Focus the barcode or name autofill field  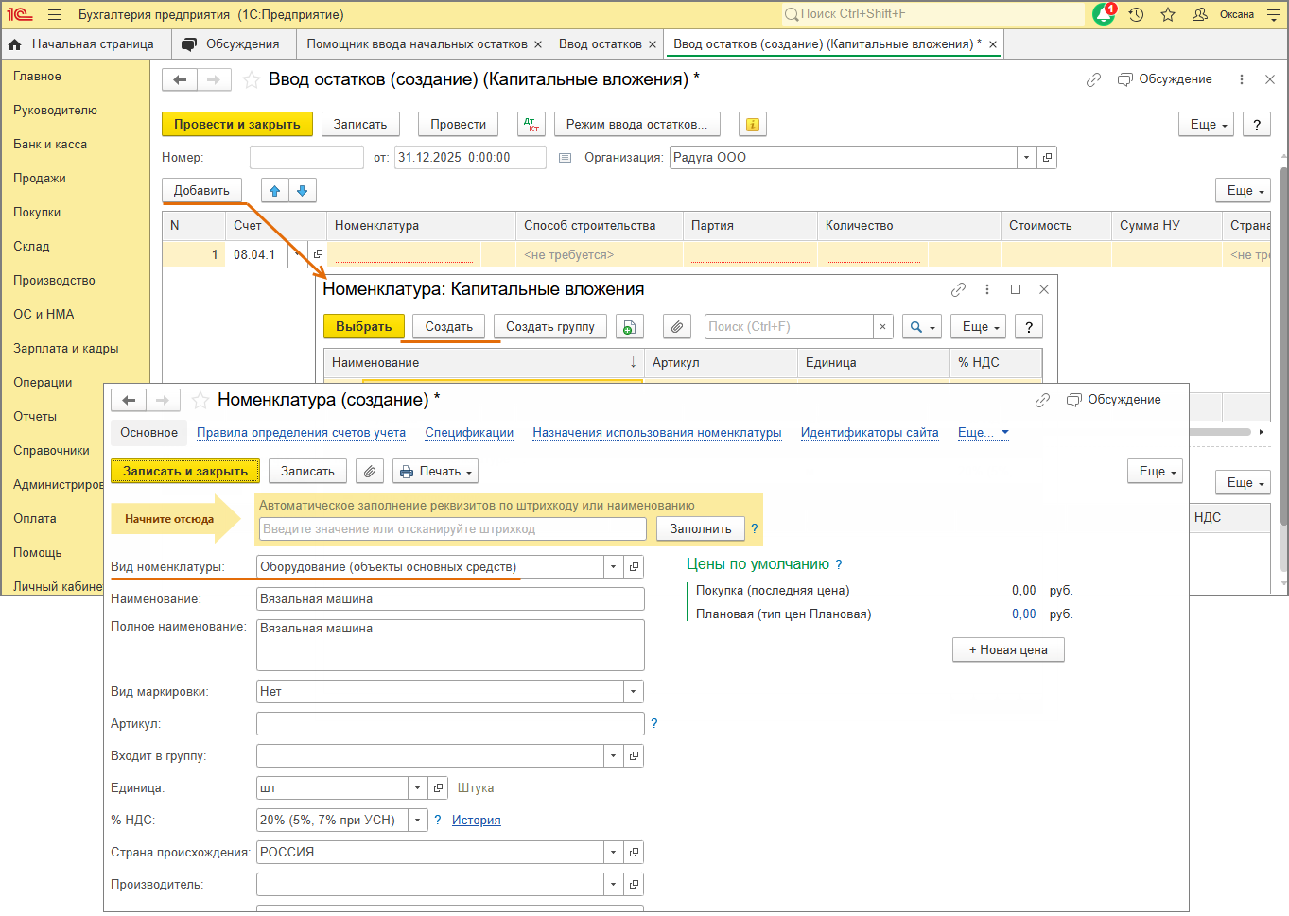pos(452,529)
